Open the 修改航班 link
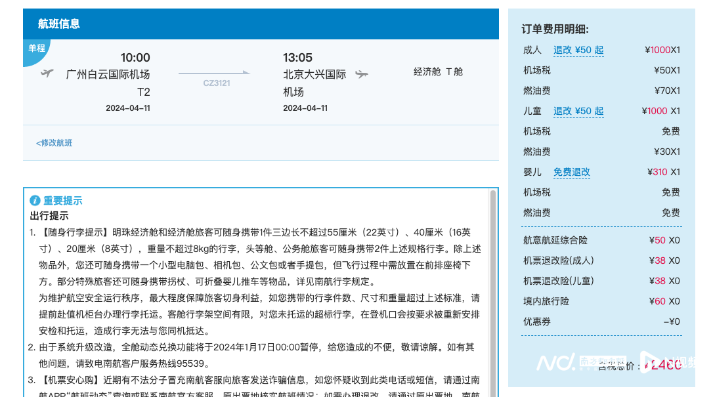 pos(54,143)
